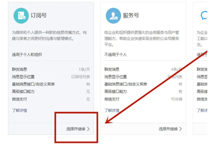Click 高级接口能力 value 有 in 服务号 card
Screen dimensions: 211x144
180,92
